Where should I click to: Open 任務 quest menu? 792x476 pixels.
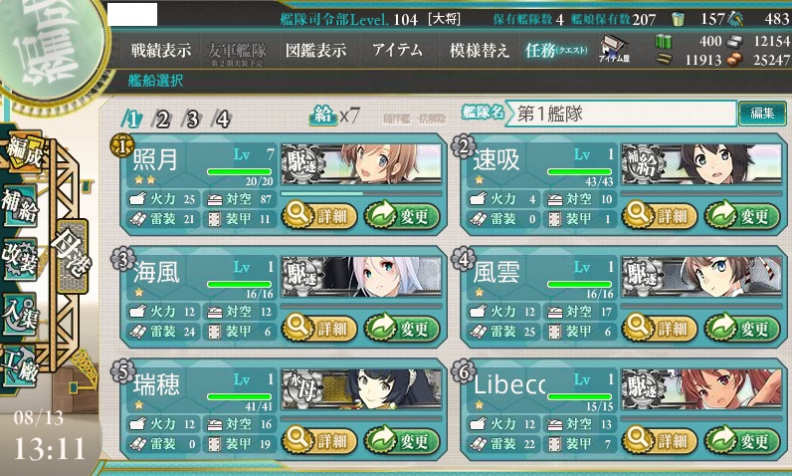click(x=556, y=51)
